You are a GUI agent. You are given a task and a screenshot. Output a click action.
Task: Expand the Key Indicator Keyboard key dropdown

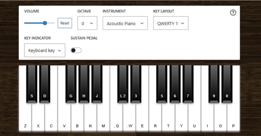coord(45,50)
